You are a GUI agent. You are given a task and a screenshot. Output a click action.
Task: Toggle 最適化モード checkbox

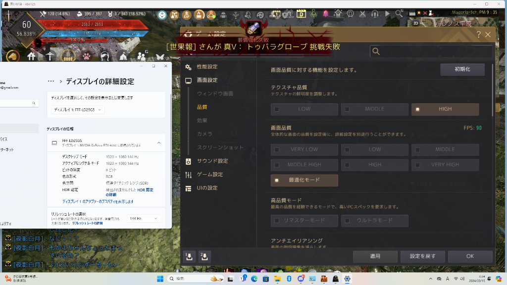tap(277, 180)
